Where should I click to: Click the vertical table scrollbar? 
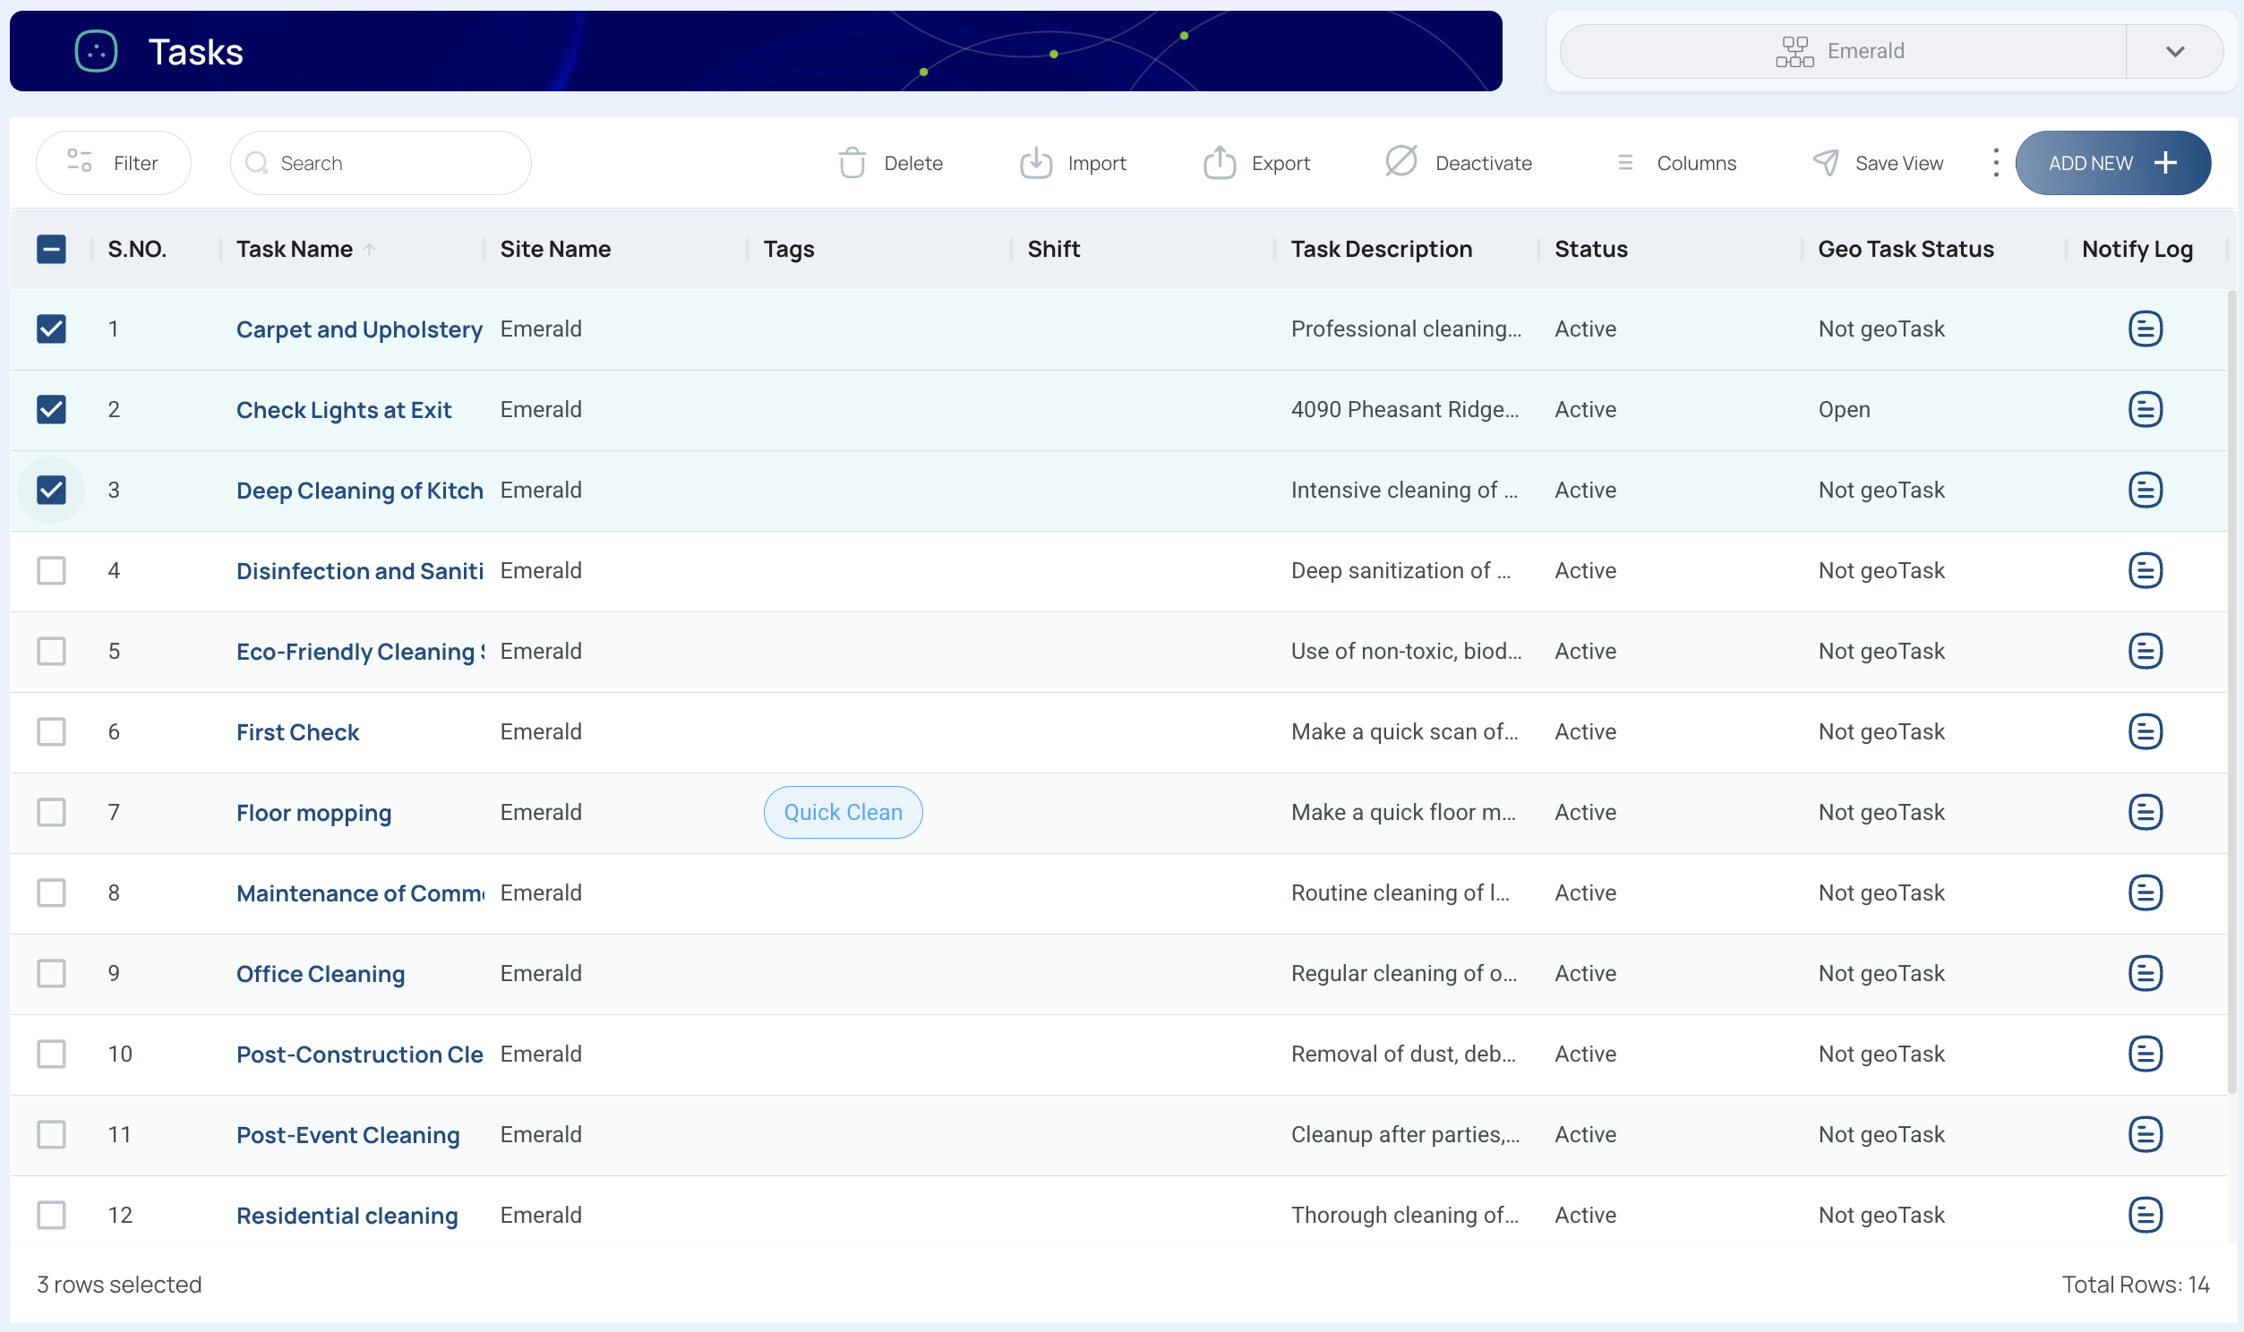(2231, 691)
